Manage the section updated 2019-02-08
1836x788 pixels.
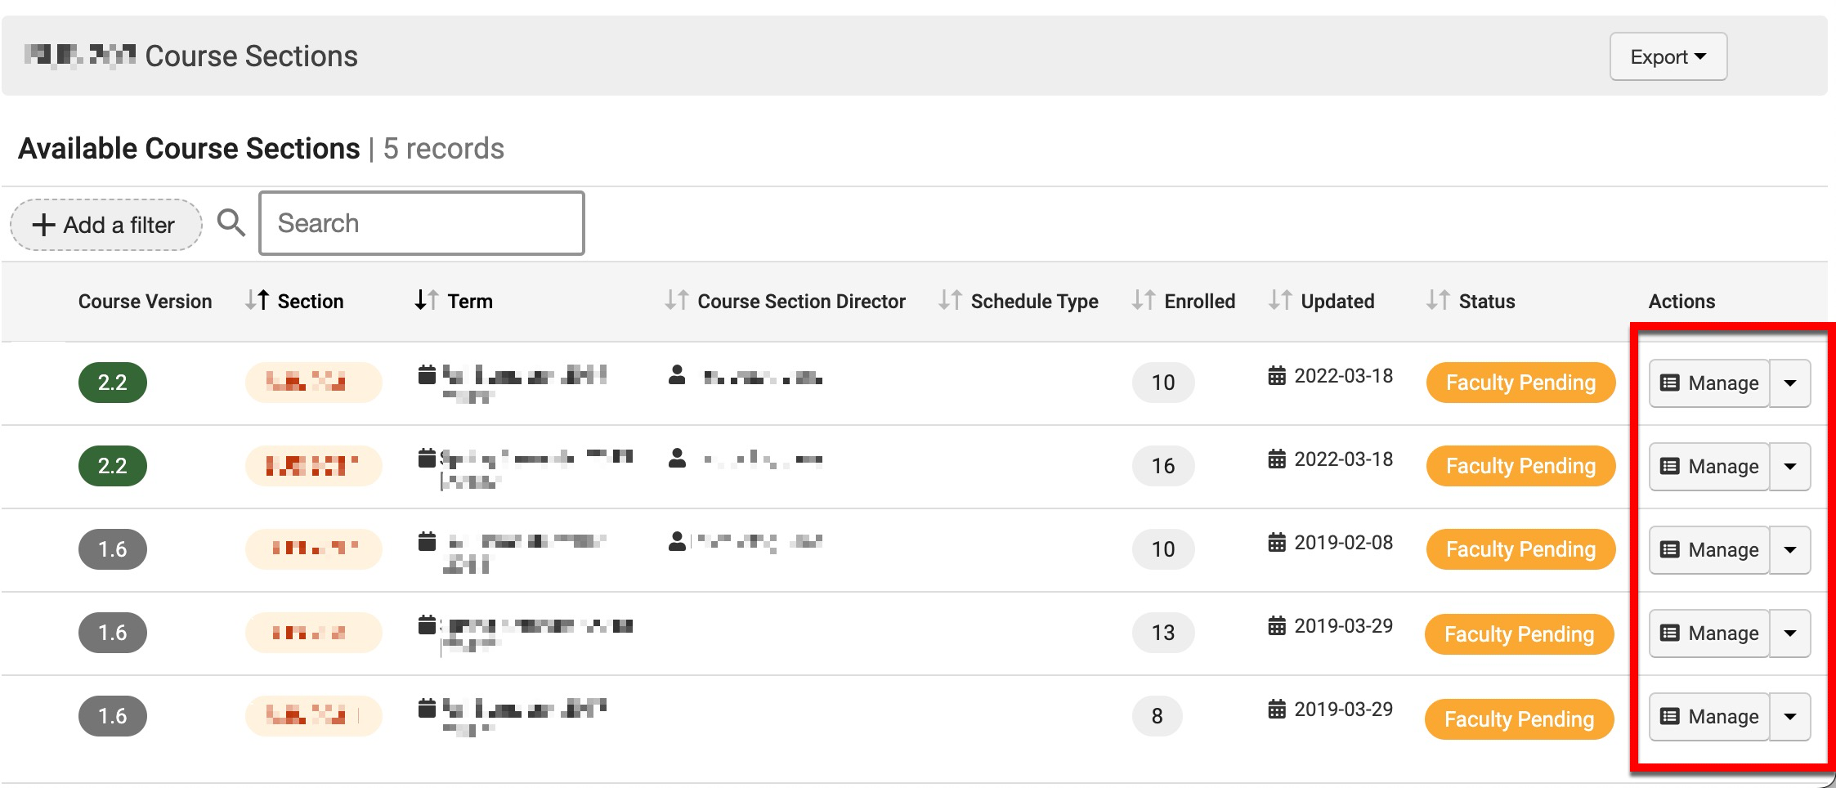tap(1708, 550)
